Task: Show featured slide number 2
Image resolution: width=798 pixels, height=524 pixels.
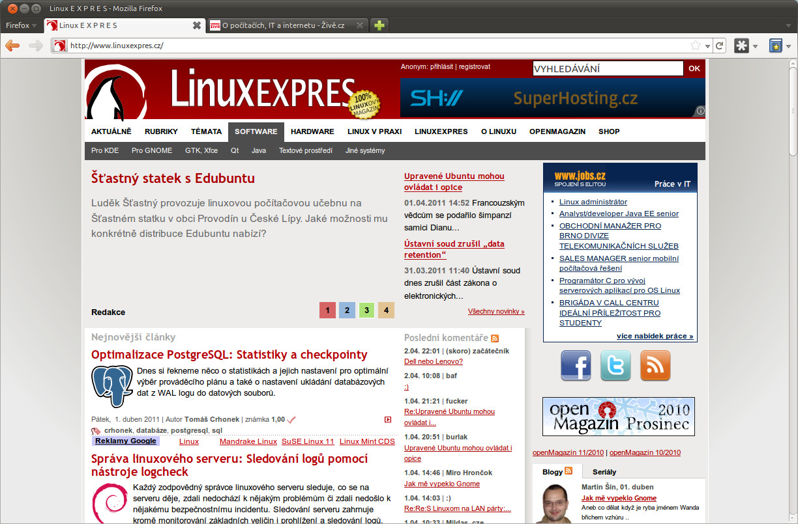Action: 347,310
